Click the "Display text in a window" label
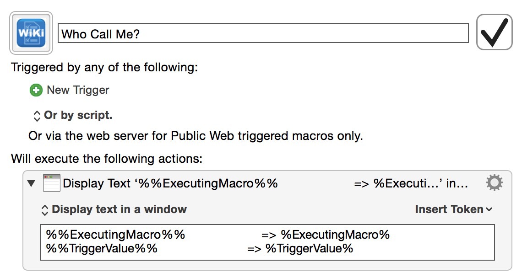Screen dimensions: 522x278 pos(120,209)
